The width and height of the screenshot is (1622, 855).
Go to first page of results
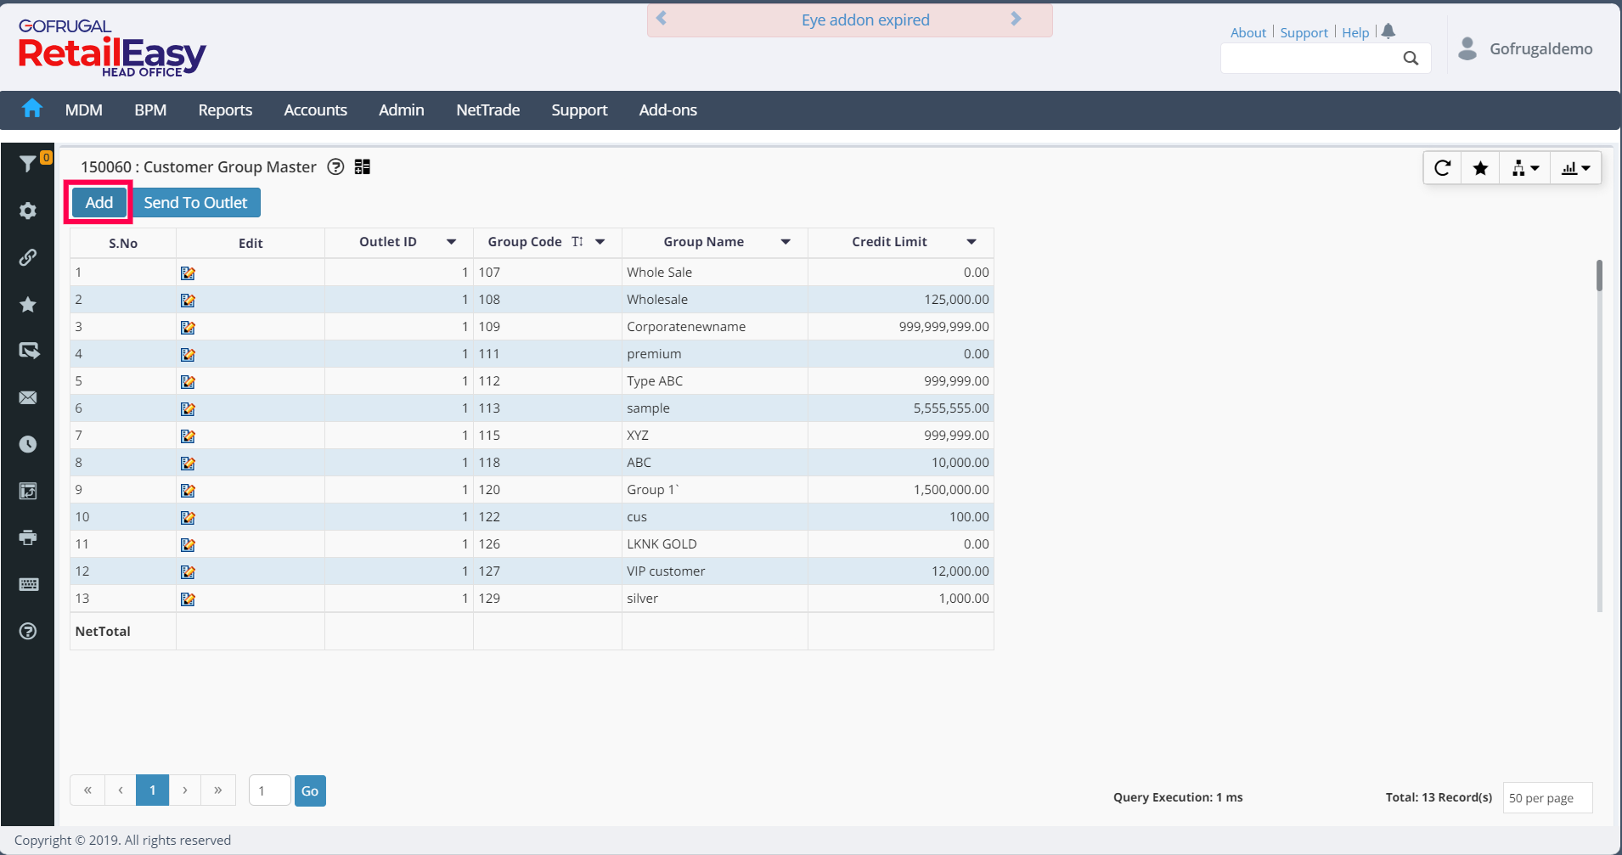click(x=87, y=790)
